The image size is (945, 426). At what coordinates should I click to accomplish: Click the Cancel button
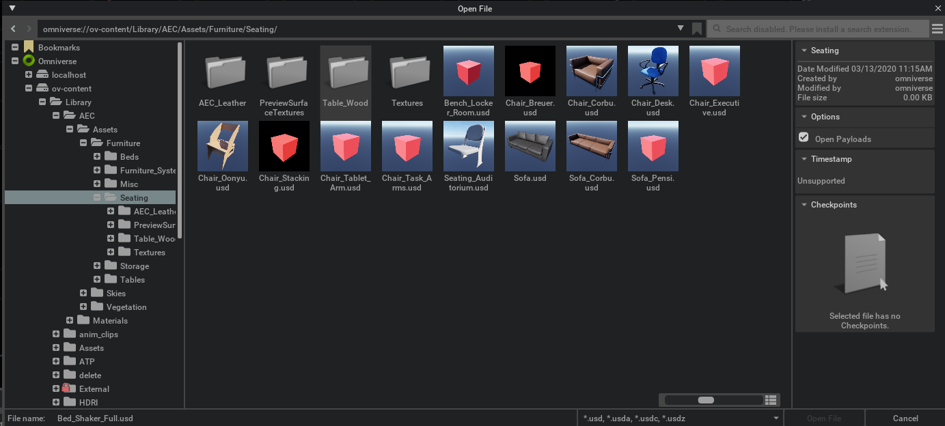click(905, 418)
